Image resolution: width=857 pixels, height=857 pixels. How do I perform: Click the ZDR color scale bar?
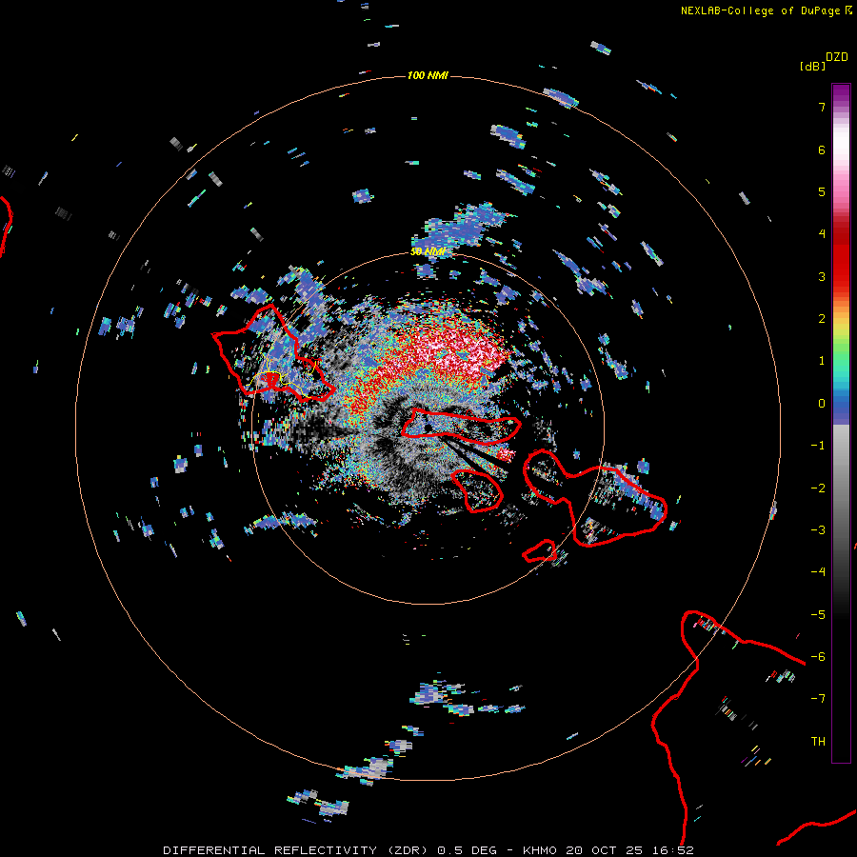(x=841, y=423)
